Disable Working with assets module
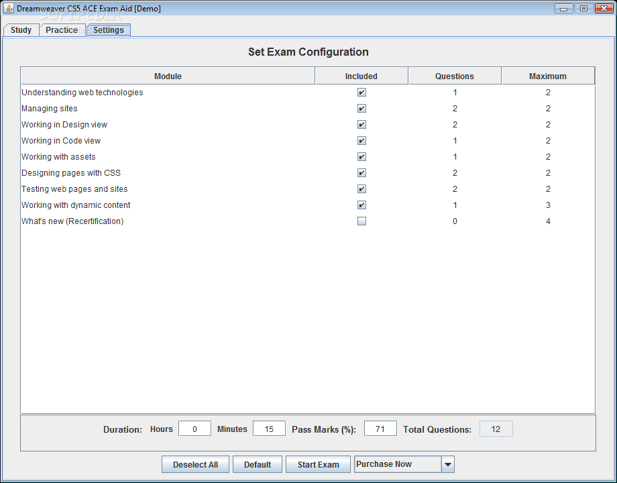 tap(361, 157)
